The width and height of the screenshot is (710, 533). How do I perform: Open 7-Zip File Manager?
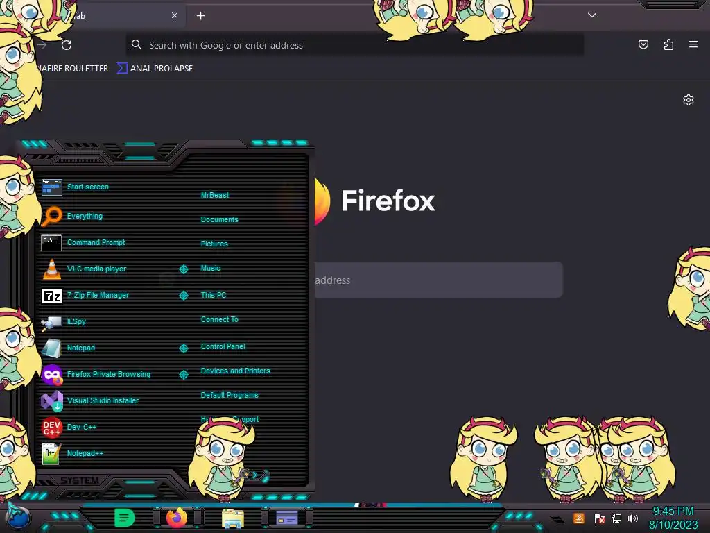pos(85,295)
